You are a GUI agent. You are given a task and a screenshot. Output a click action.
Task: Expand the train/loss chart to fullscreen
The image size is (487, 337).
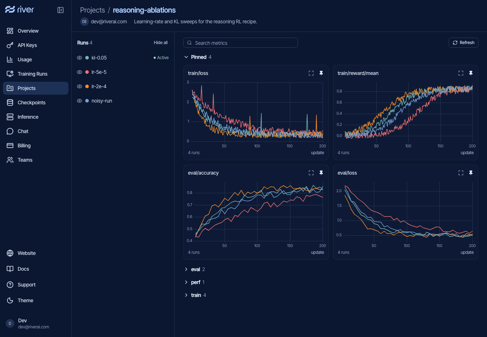(311, 73)
